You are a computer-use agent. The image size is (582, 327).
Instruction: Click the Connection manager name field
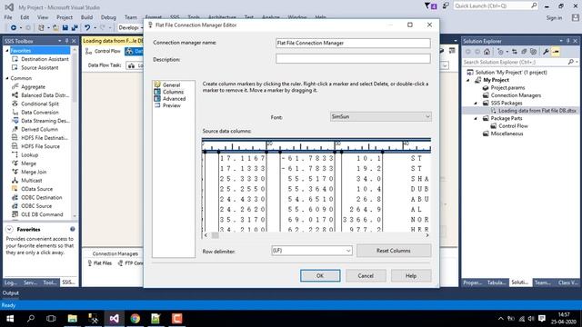click(x=353, y=43)
